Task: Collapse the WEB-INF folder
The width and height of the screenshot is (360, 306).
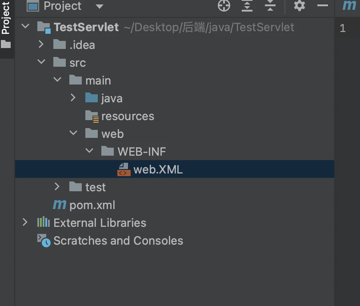Action: 89,151
